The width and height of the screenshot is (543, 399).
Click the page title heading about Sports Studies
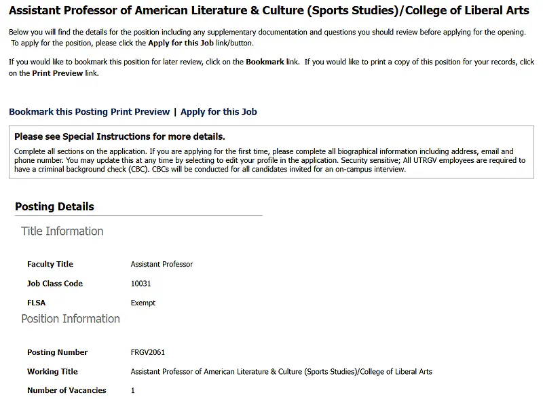269,11
